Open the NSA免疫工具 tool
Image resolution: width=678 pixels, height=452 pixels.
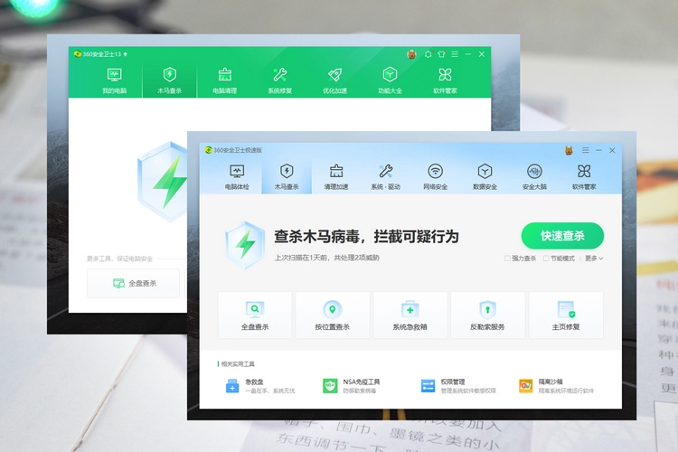pyautogui.click(x=351, y=385)
